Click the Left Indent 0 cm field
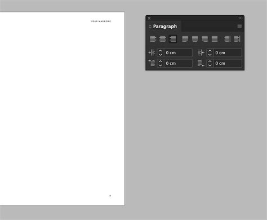 coord(178,52)
